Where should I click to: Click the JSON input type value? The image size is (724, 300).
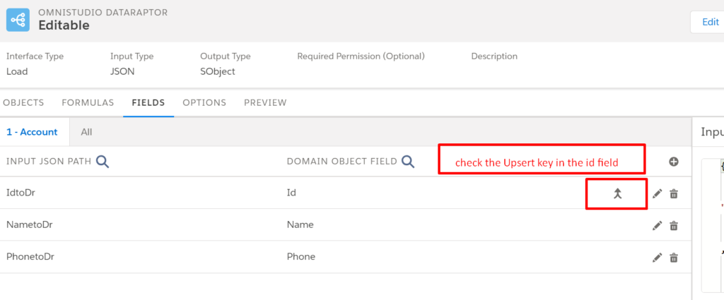tap(122, 71)
